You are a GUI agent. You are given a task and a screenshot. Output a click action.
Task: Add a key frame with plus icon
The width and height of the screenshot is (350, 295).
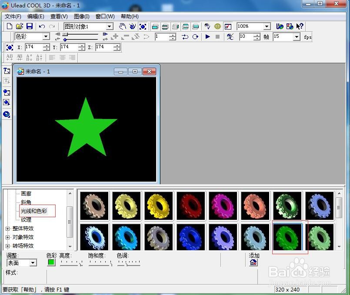(115, 36)
